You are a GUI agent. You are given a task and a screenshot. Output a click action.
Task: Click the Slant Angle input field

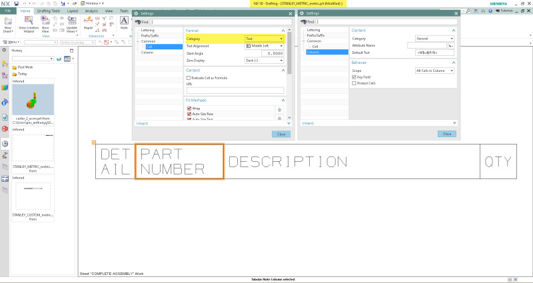click(272, 53)
